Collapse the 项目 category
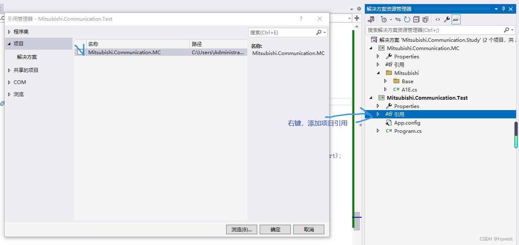The width and height of the screenshot is (519, 245). click(9, 43)
